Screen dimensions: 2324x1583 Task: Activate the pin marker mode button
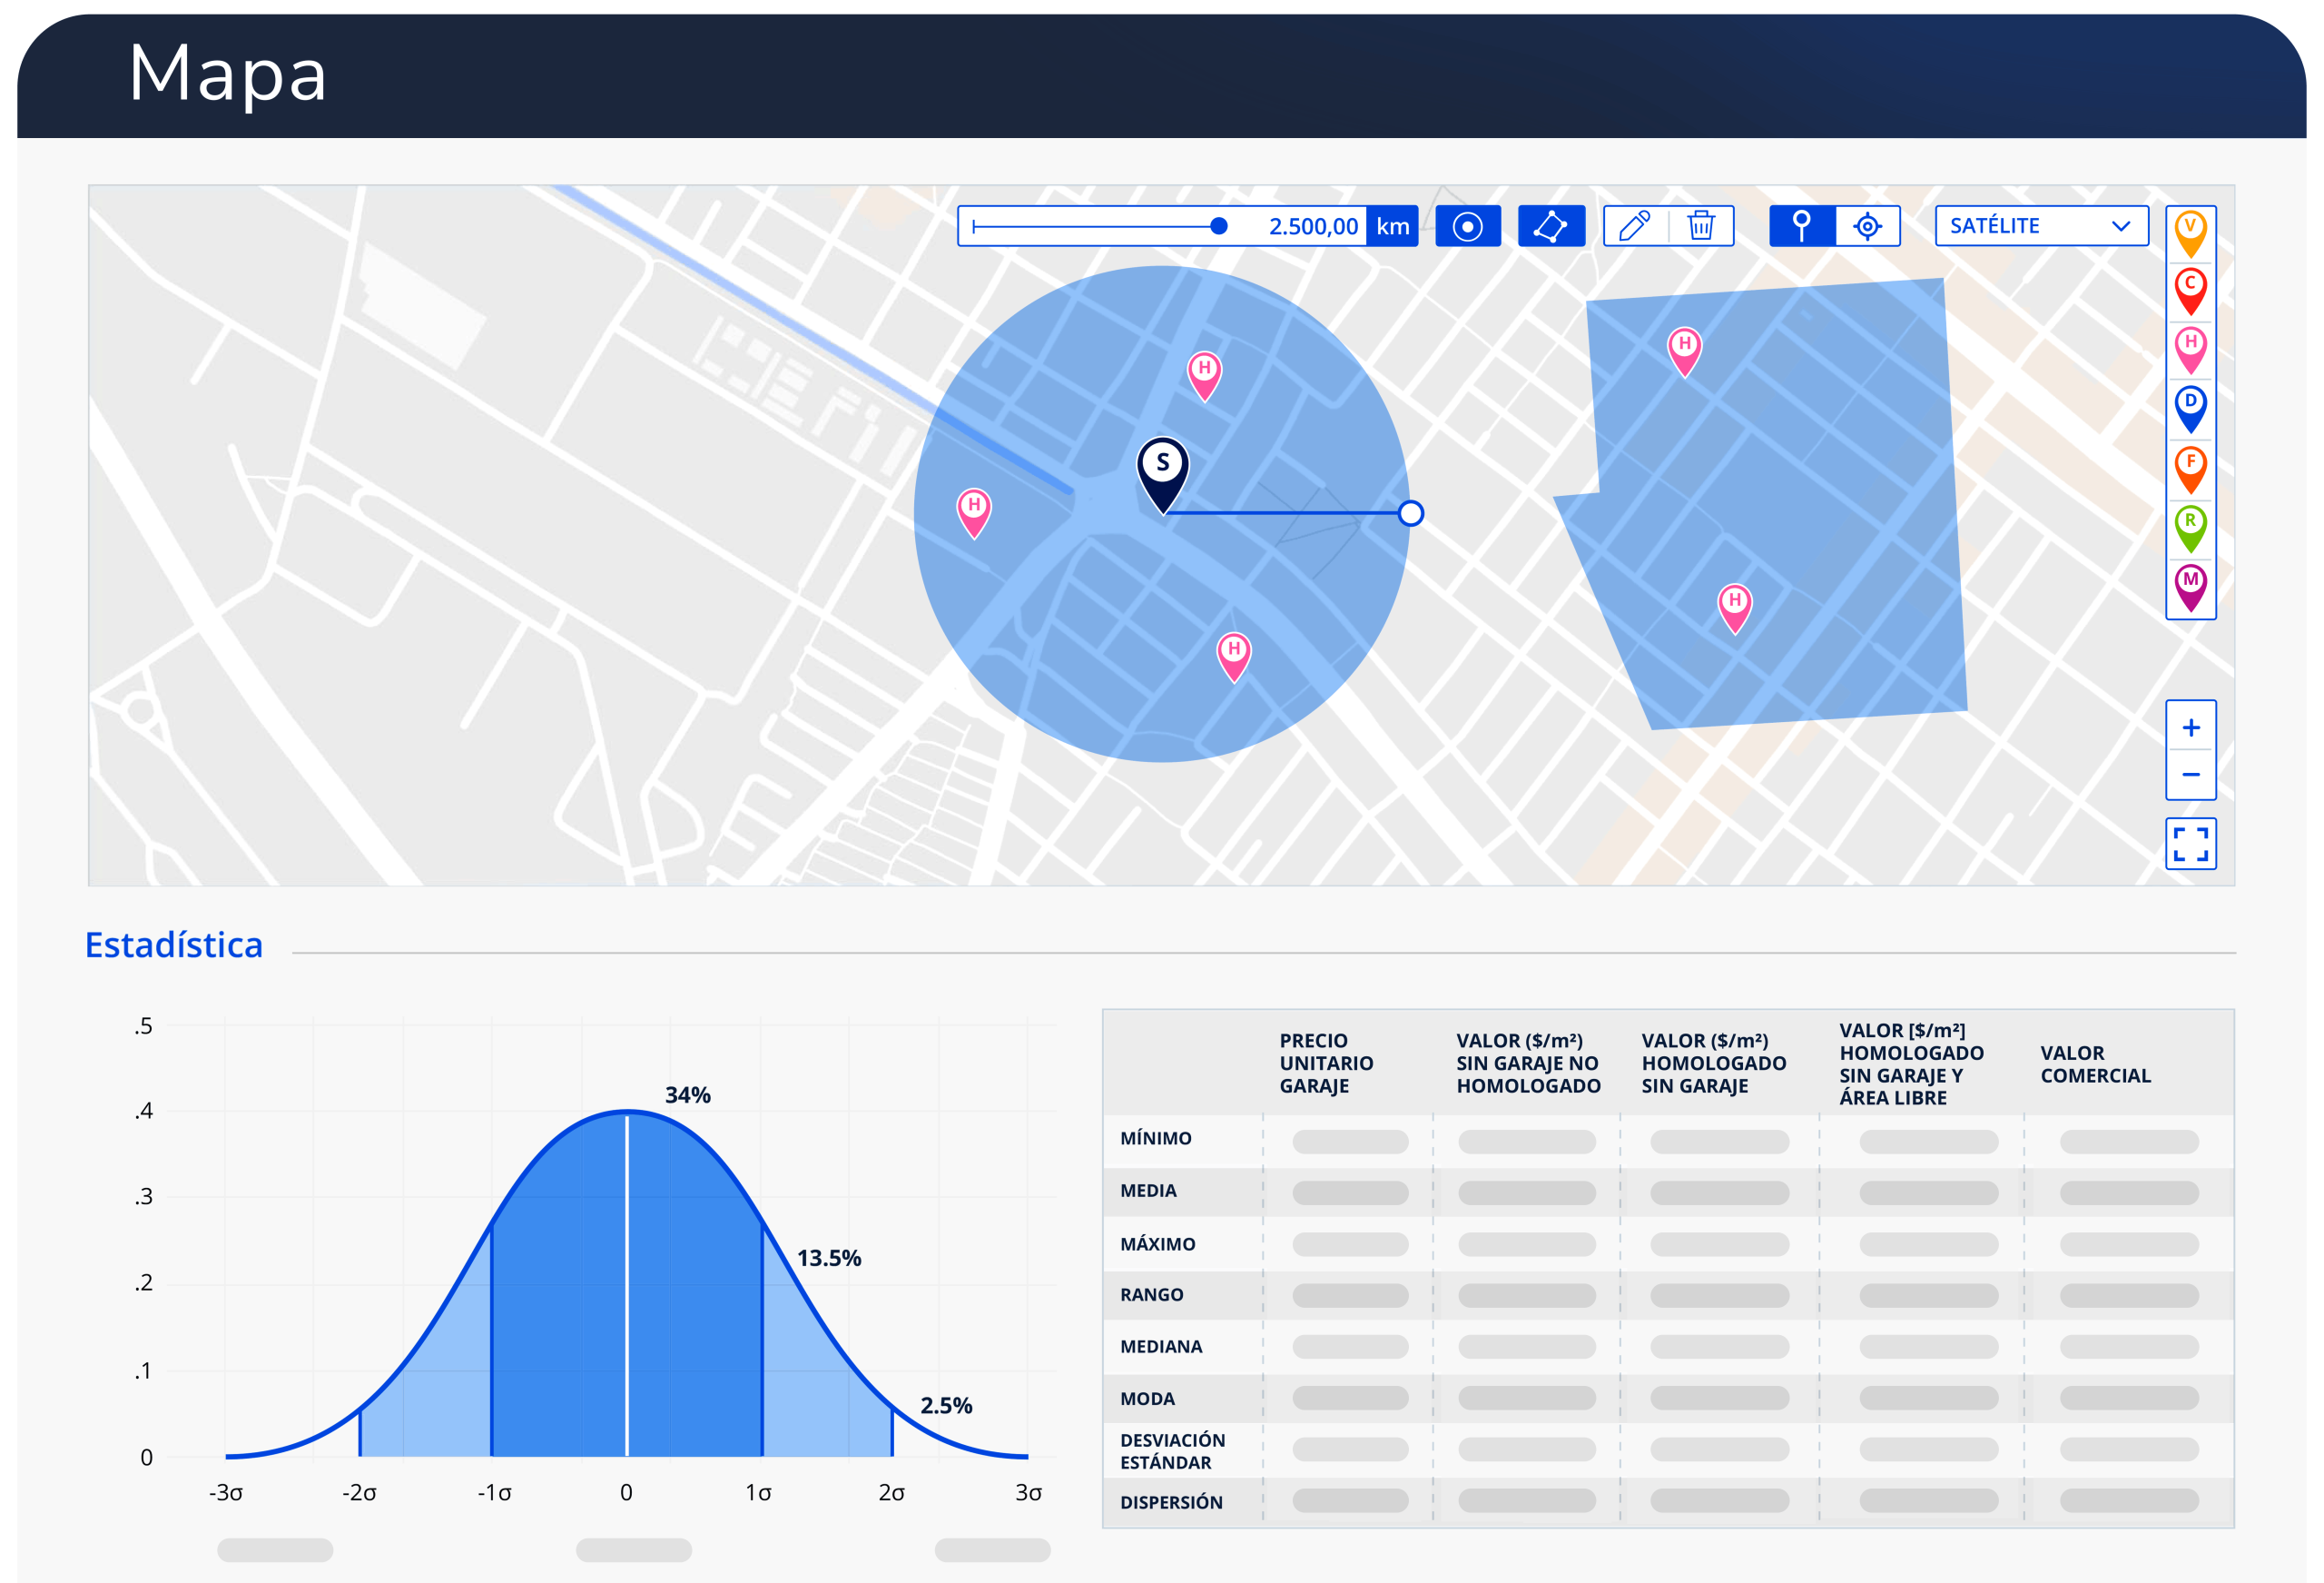point(1801,226)
